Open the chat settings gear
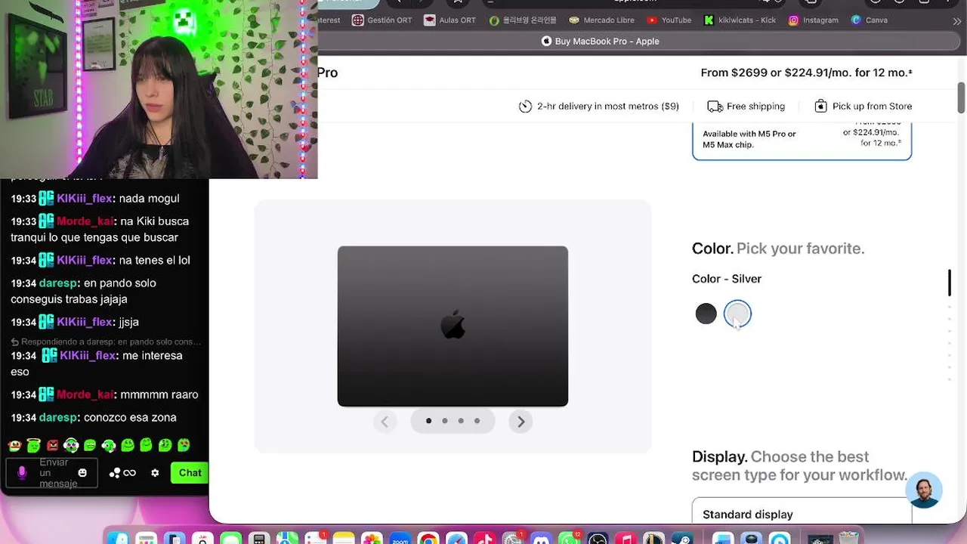Screen dimensions: 967x544 pos(155,473)
